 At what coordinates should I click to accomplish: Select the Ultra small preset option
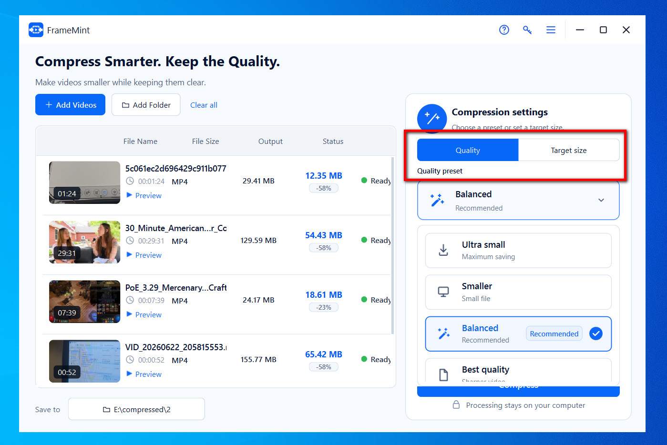(518, 251)
